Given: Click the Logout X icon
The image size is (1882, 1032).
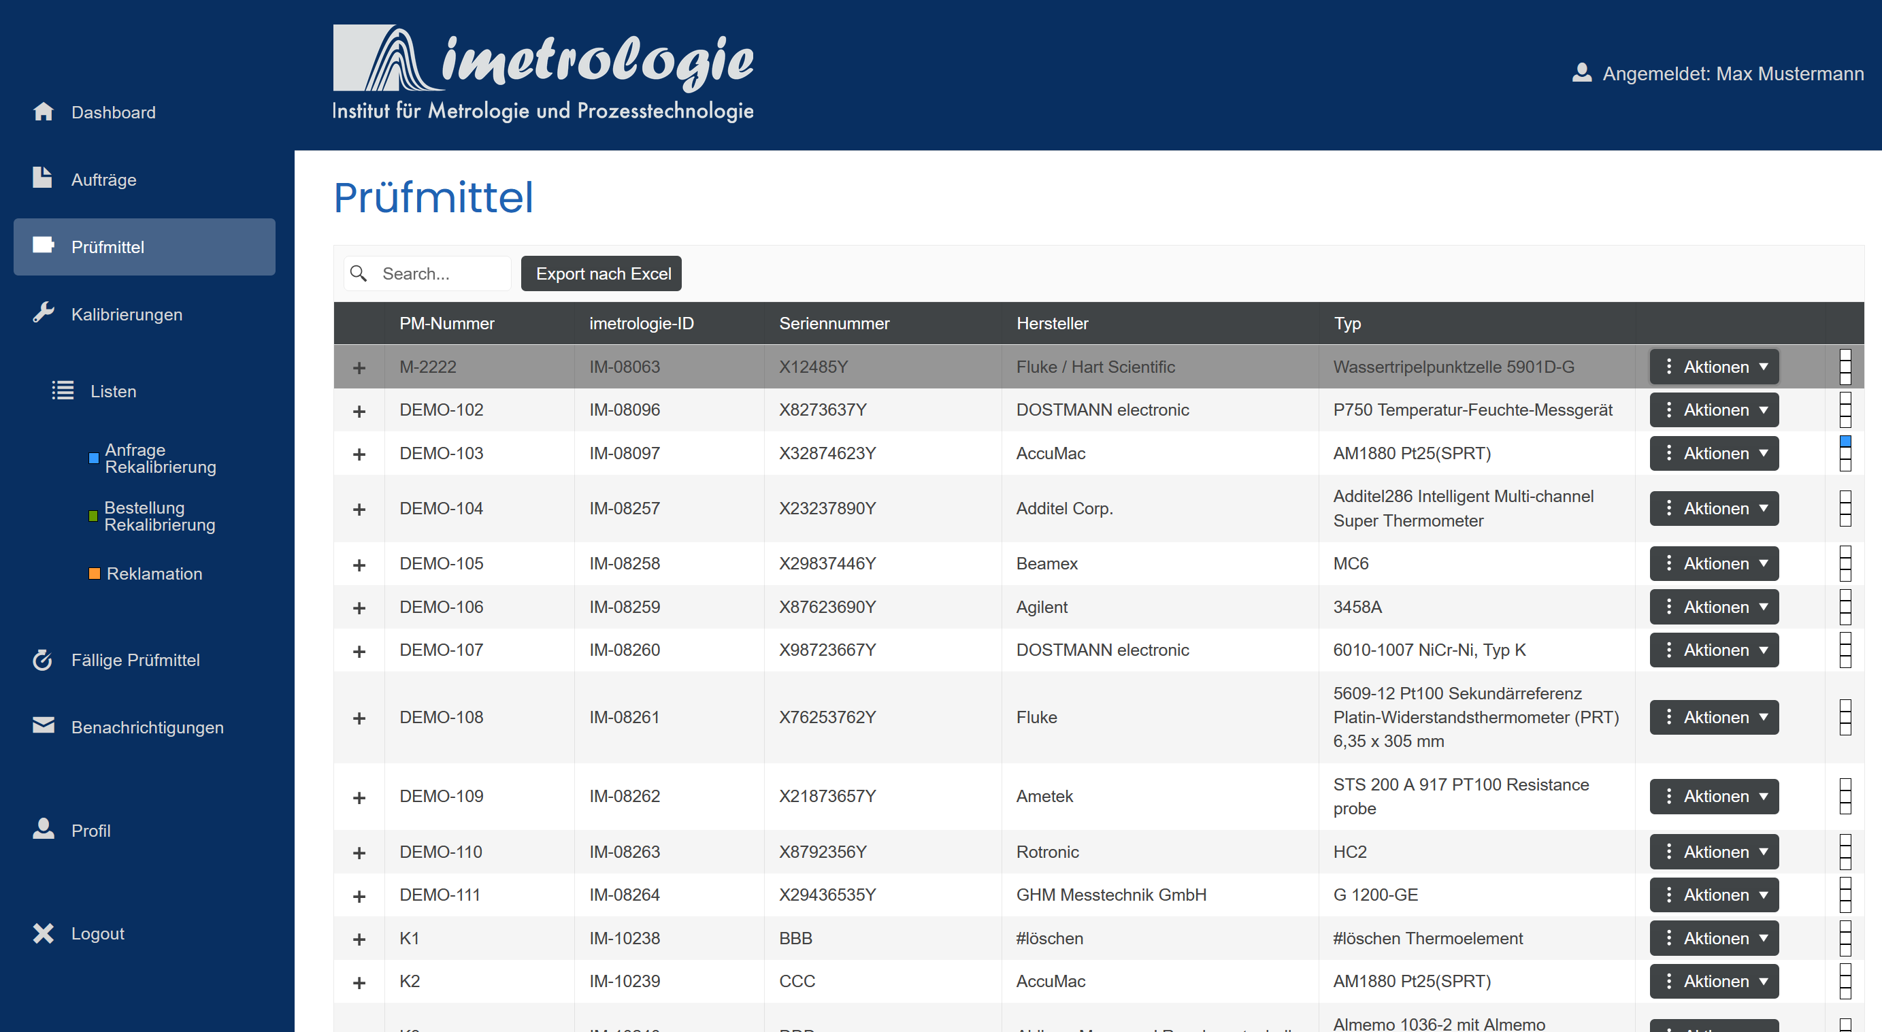Looking at the screenshot, I should (44, 933).
